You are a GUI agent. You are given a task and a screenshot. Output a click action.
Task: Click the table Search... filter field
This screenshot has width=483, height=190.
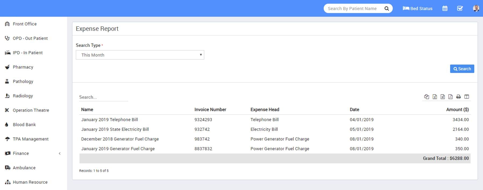point(103,97)
